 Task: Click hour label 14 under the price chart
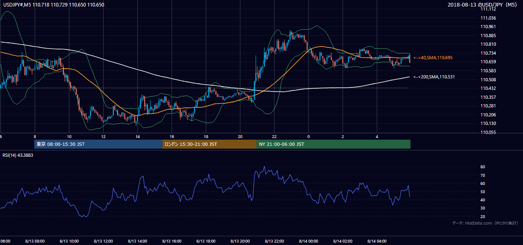pyautogui.click(x=138, y=137)
